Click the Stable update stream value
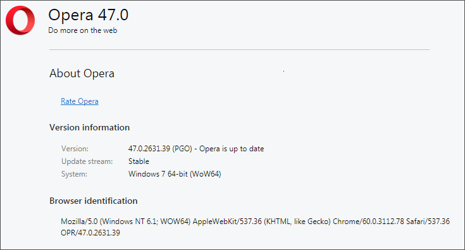 click(x=139, y=161)
